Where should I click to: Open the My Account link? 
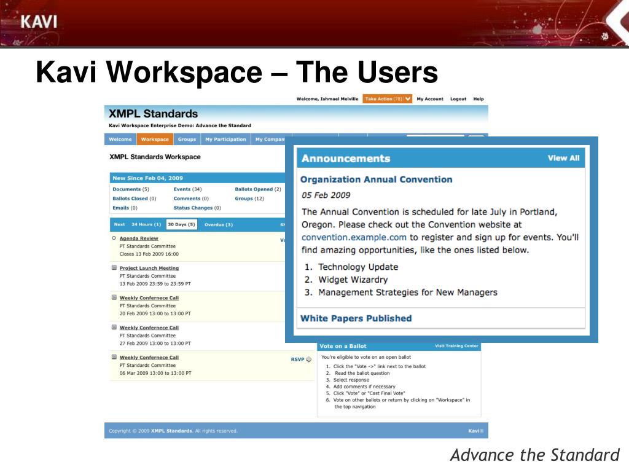[x=429, y=99]
